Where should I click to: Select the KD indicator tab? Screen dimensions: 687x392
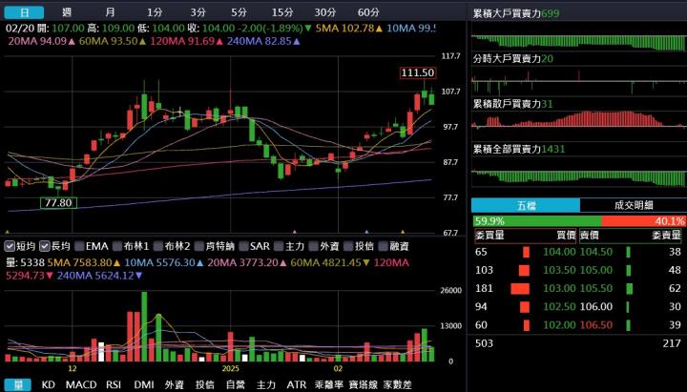click(49, 385)
